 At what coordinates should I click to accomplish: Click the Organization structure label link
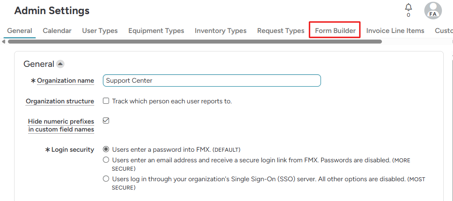[x=60, y=101]
